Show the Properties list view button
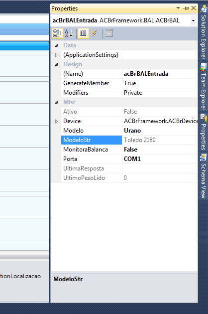Viewport: 208px width, 314px height. (83, 33)
